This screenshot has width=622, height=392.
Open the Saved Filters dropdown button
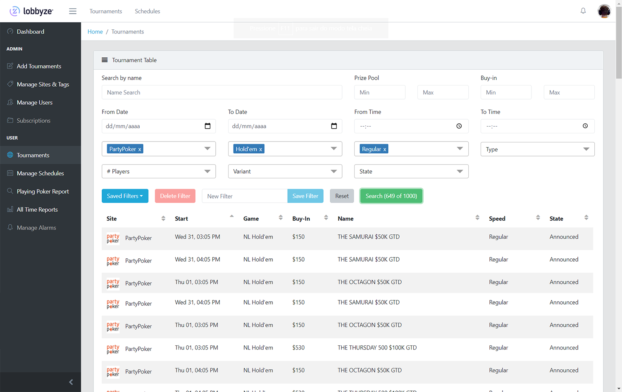tap(125, 196)
